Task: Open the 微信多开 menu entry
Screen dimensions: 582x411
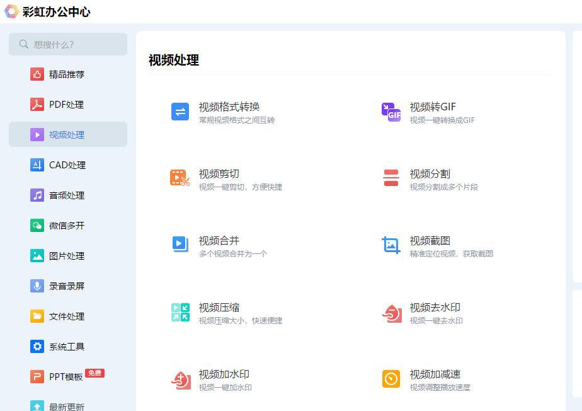Action: pyautogui.click(x=67, y=225)
